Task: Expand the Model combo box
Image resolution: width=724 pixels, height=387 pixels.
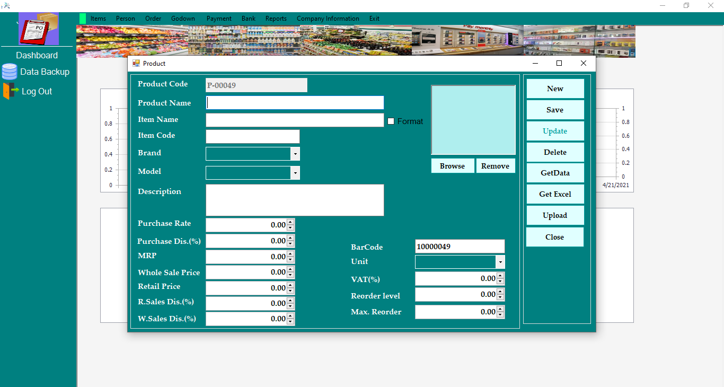Action: click(x=295, y=172)
